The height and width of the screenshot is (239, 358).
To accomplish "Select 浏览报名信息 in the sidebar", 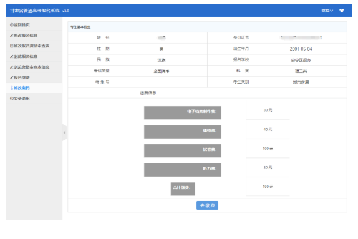I will [x=34, y=56].
